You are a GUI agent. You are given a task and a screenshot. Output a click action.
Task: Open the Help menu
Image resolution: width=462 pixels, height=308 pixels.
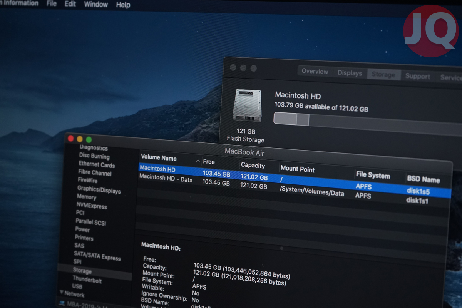point(123,5)
